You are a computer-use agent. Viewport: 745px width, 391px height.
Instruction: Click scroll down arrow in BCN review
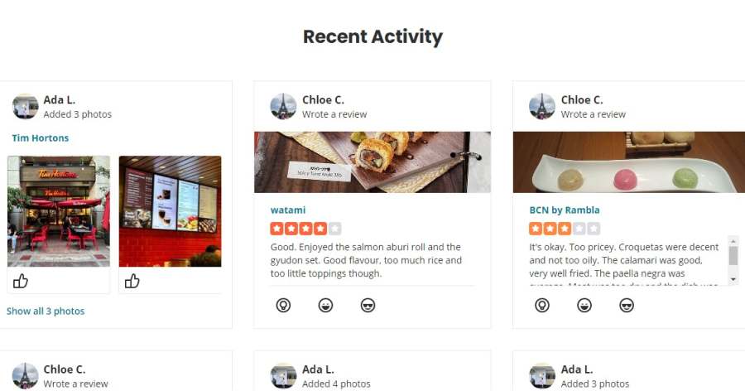pos(733,279)
